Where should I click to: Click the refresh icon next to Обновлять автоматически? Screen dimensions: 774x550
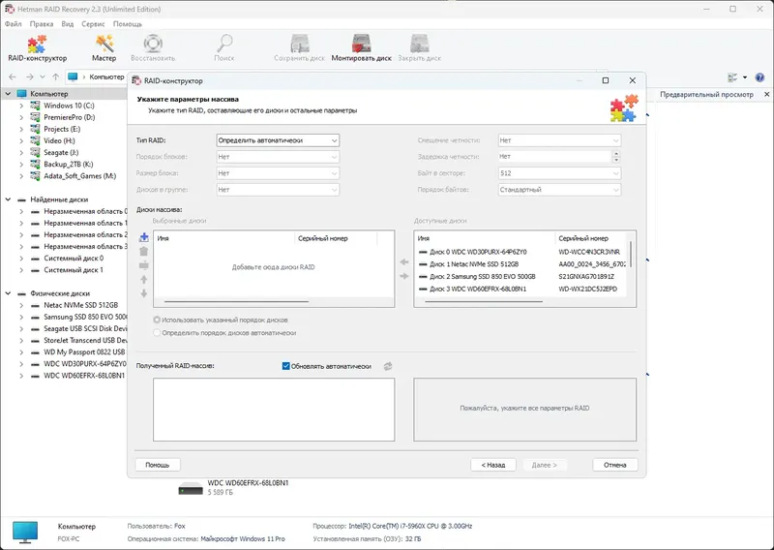[x=388, y=366]
